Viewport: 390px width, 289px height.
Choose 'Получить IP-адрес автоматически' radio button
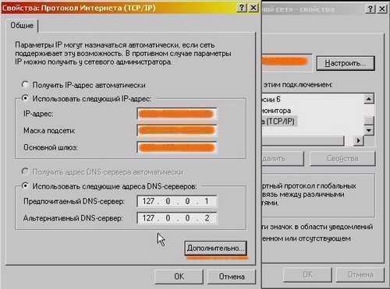click(x=25, y=85)
